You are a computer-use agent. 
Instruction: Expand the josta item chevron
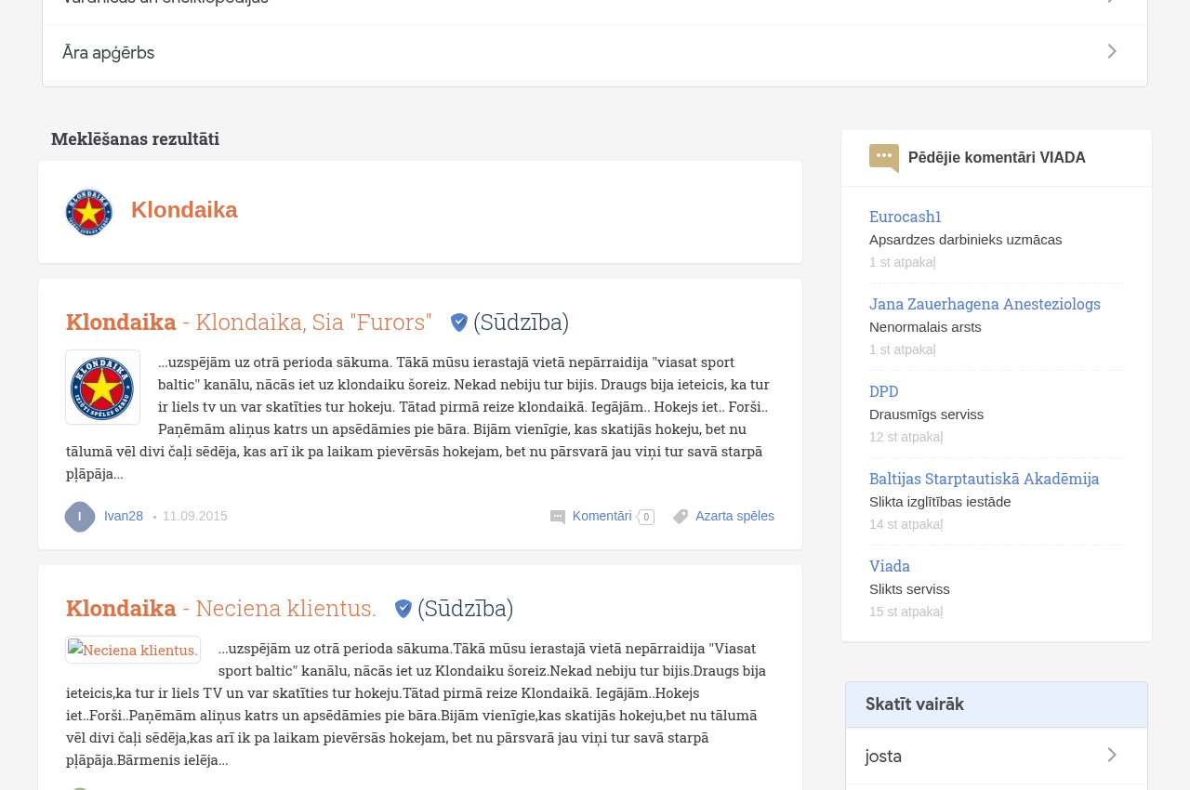1112,756
